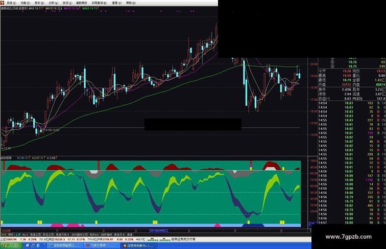
Task: Click the MA5 value label in chart header
Action: 36,8
